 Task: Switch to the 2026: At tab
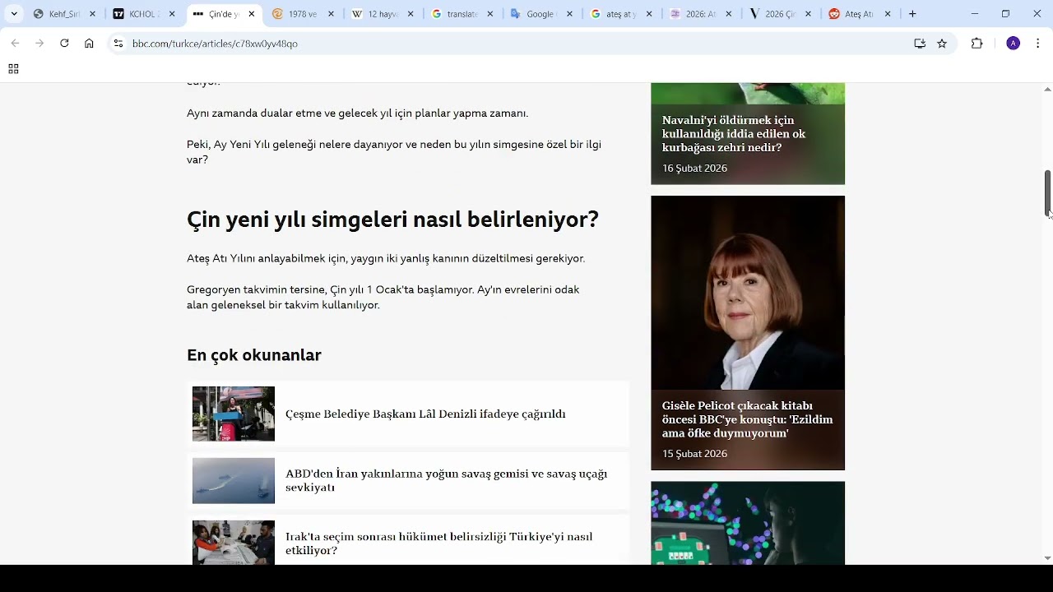[x=699, y=14]
